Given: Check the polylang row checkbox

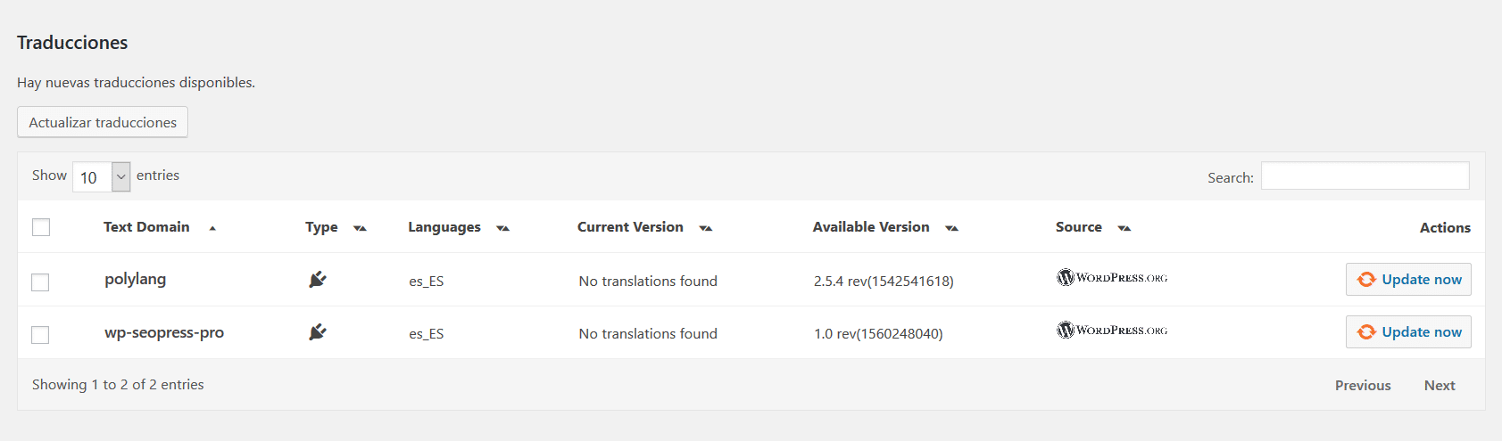Looking at the screenshot, I should click(40, 282).
